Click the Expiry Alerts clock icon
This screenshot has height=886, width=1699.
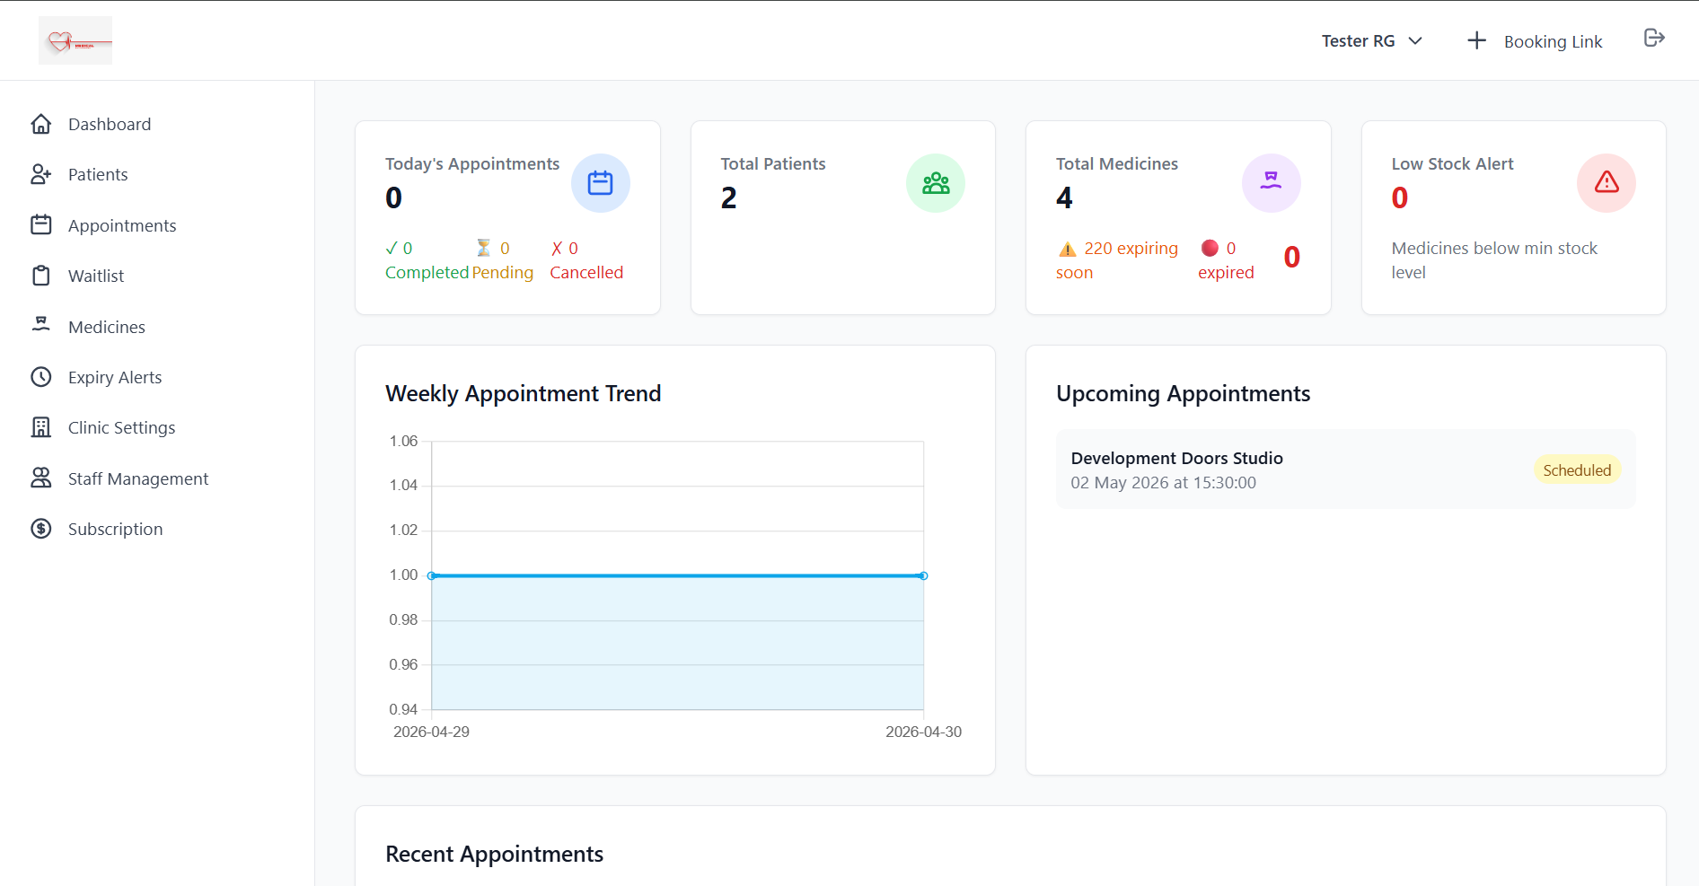coord(41,377)
